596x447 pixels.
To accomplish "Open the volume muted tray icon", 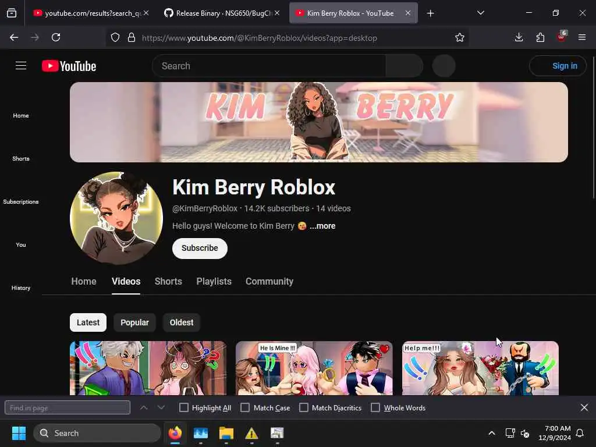I will pos(525,433).
